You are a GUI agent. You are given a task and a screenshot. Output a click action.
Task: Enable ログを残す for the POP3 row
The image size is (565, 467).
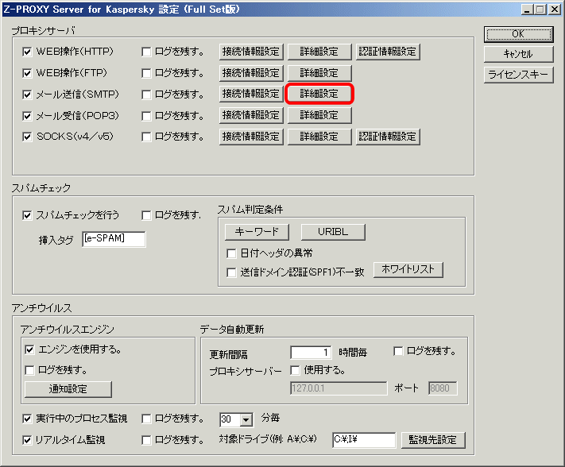[146, 116]
